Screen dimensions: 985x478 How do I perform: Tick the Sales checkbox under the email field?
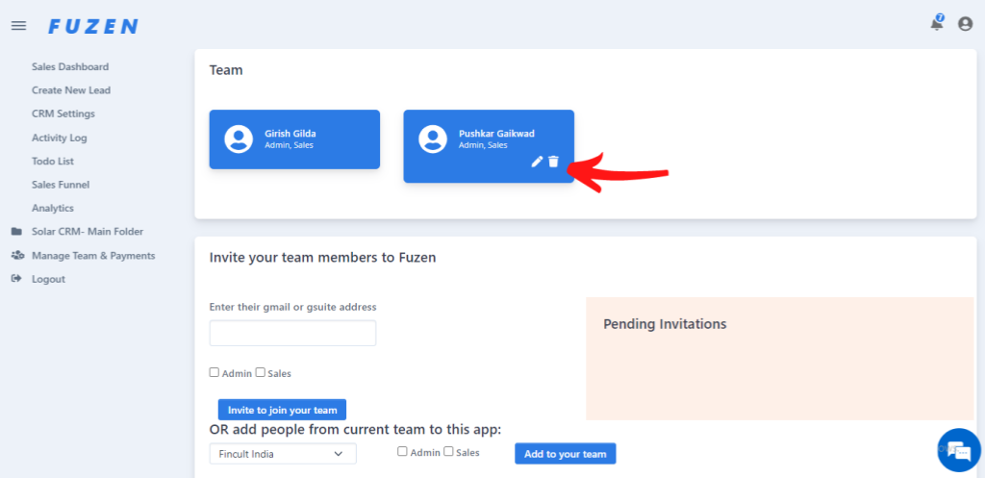click(260, 372)
